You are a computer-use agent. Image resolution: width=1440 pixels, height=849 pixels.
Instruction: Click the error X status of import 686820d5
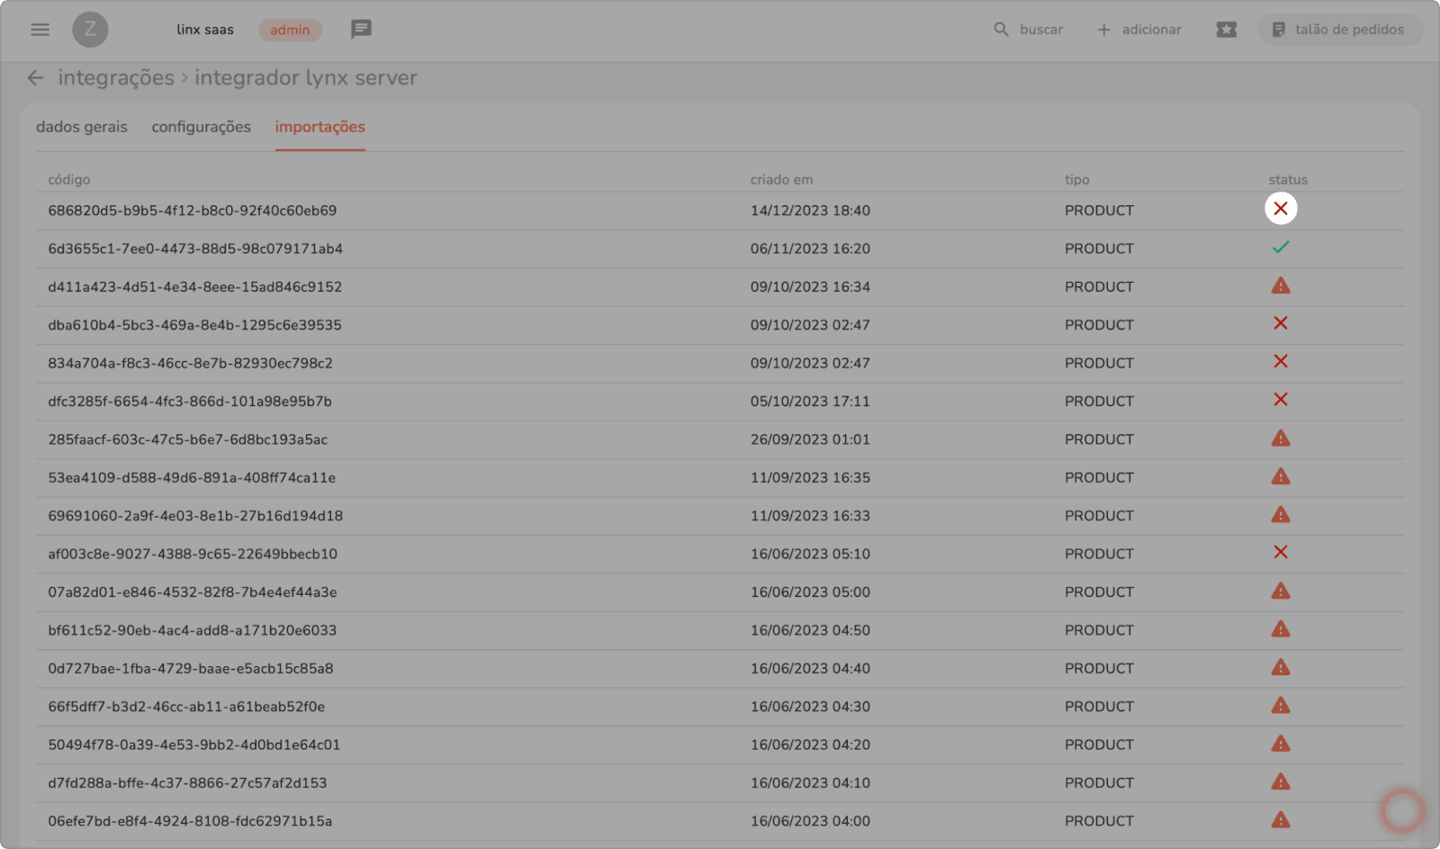[1281, 209]
